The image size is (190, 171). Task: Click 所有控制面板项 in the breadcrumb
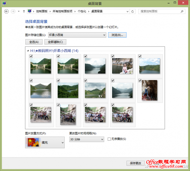point(62,11)
